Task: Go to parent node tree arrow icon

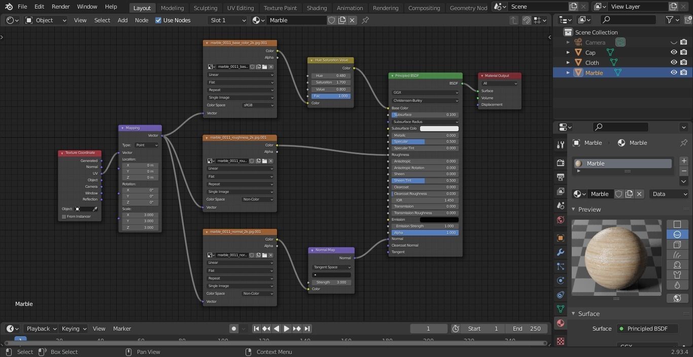Action: (x=514, y=20)
